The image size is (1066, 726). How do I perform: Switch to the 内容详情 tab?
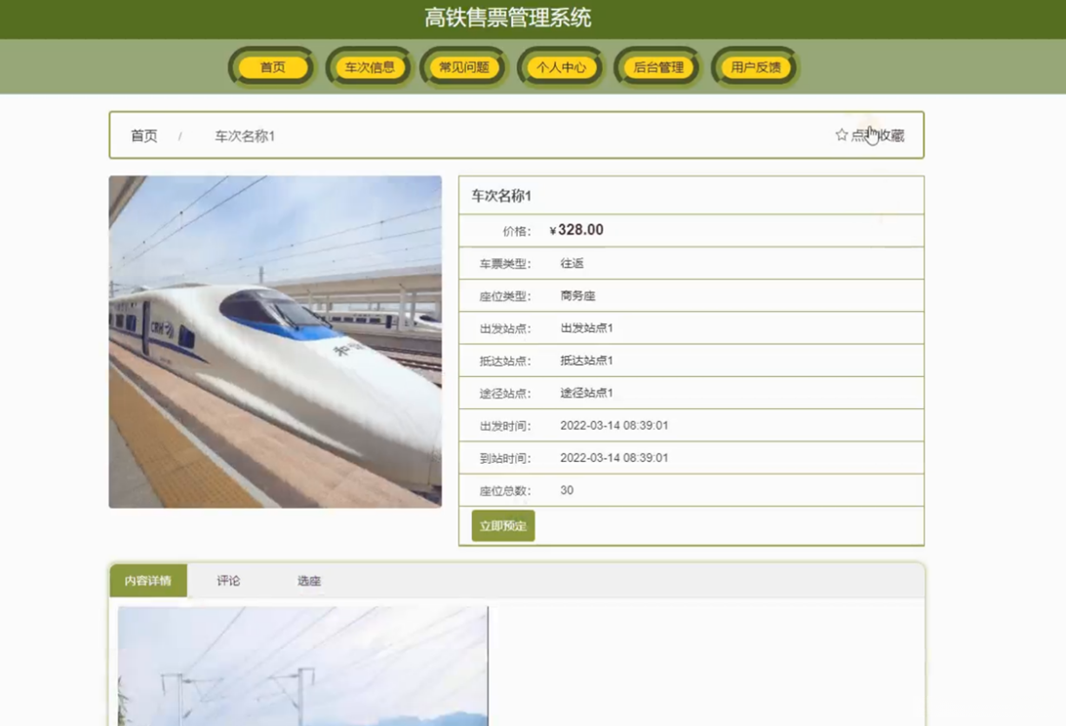(147, 581)
